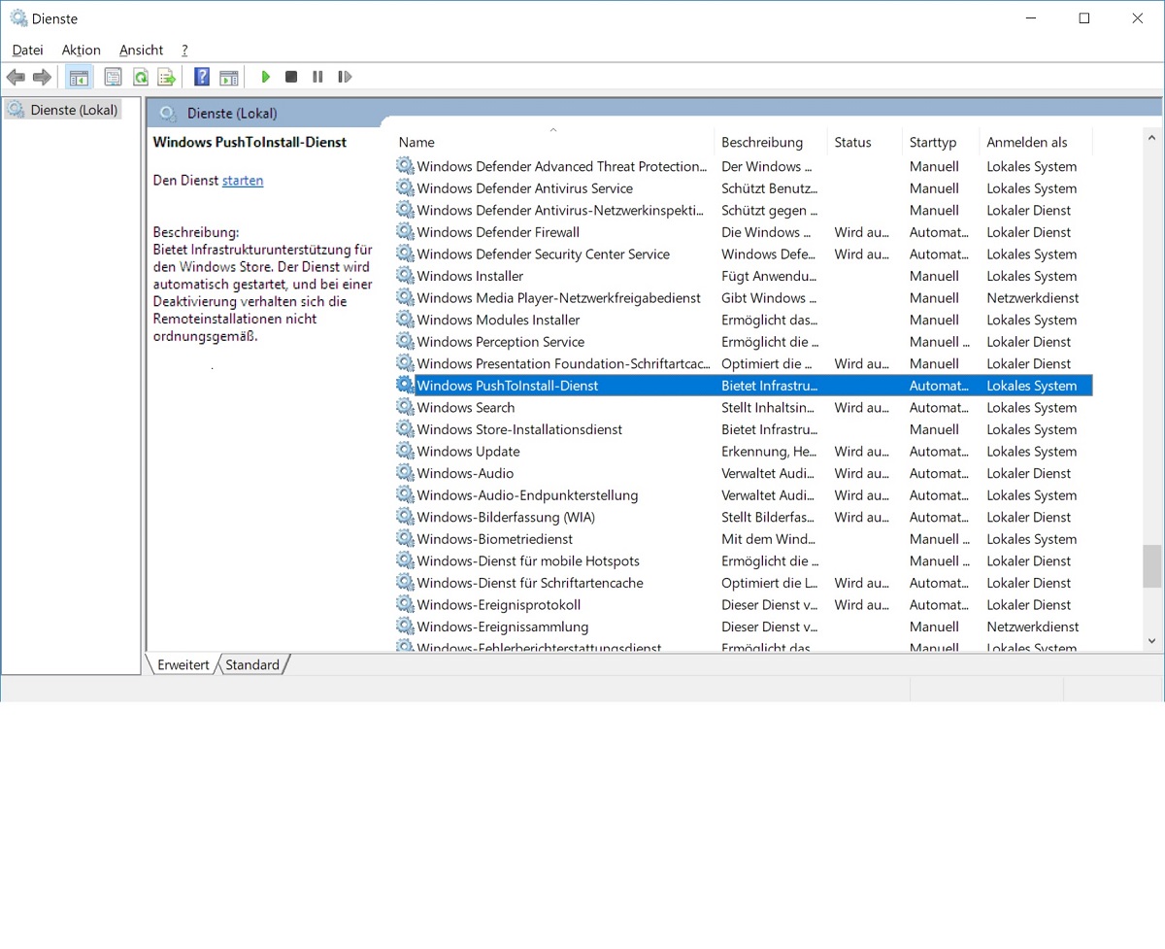The image size is (1165, 949).
Task: Click gear icon beside Windows Modules Installer
Action: (x=405, y=320)
